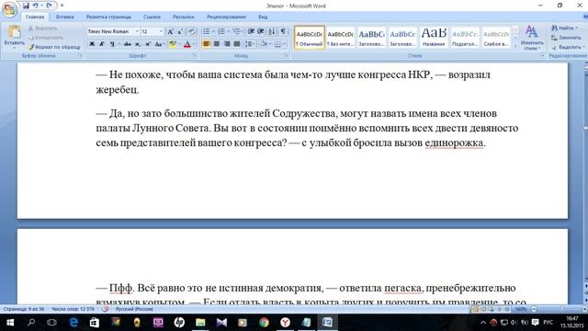Click the word count in status bar

73,309
